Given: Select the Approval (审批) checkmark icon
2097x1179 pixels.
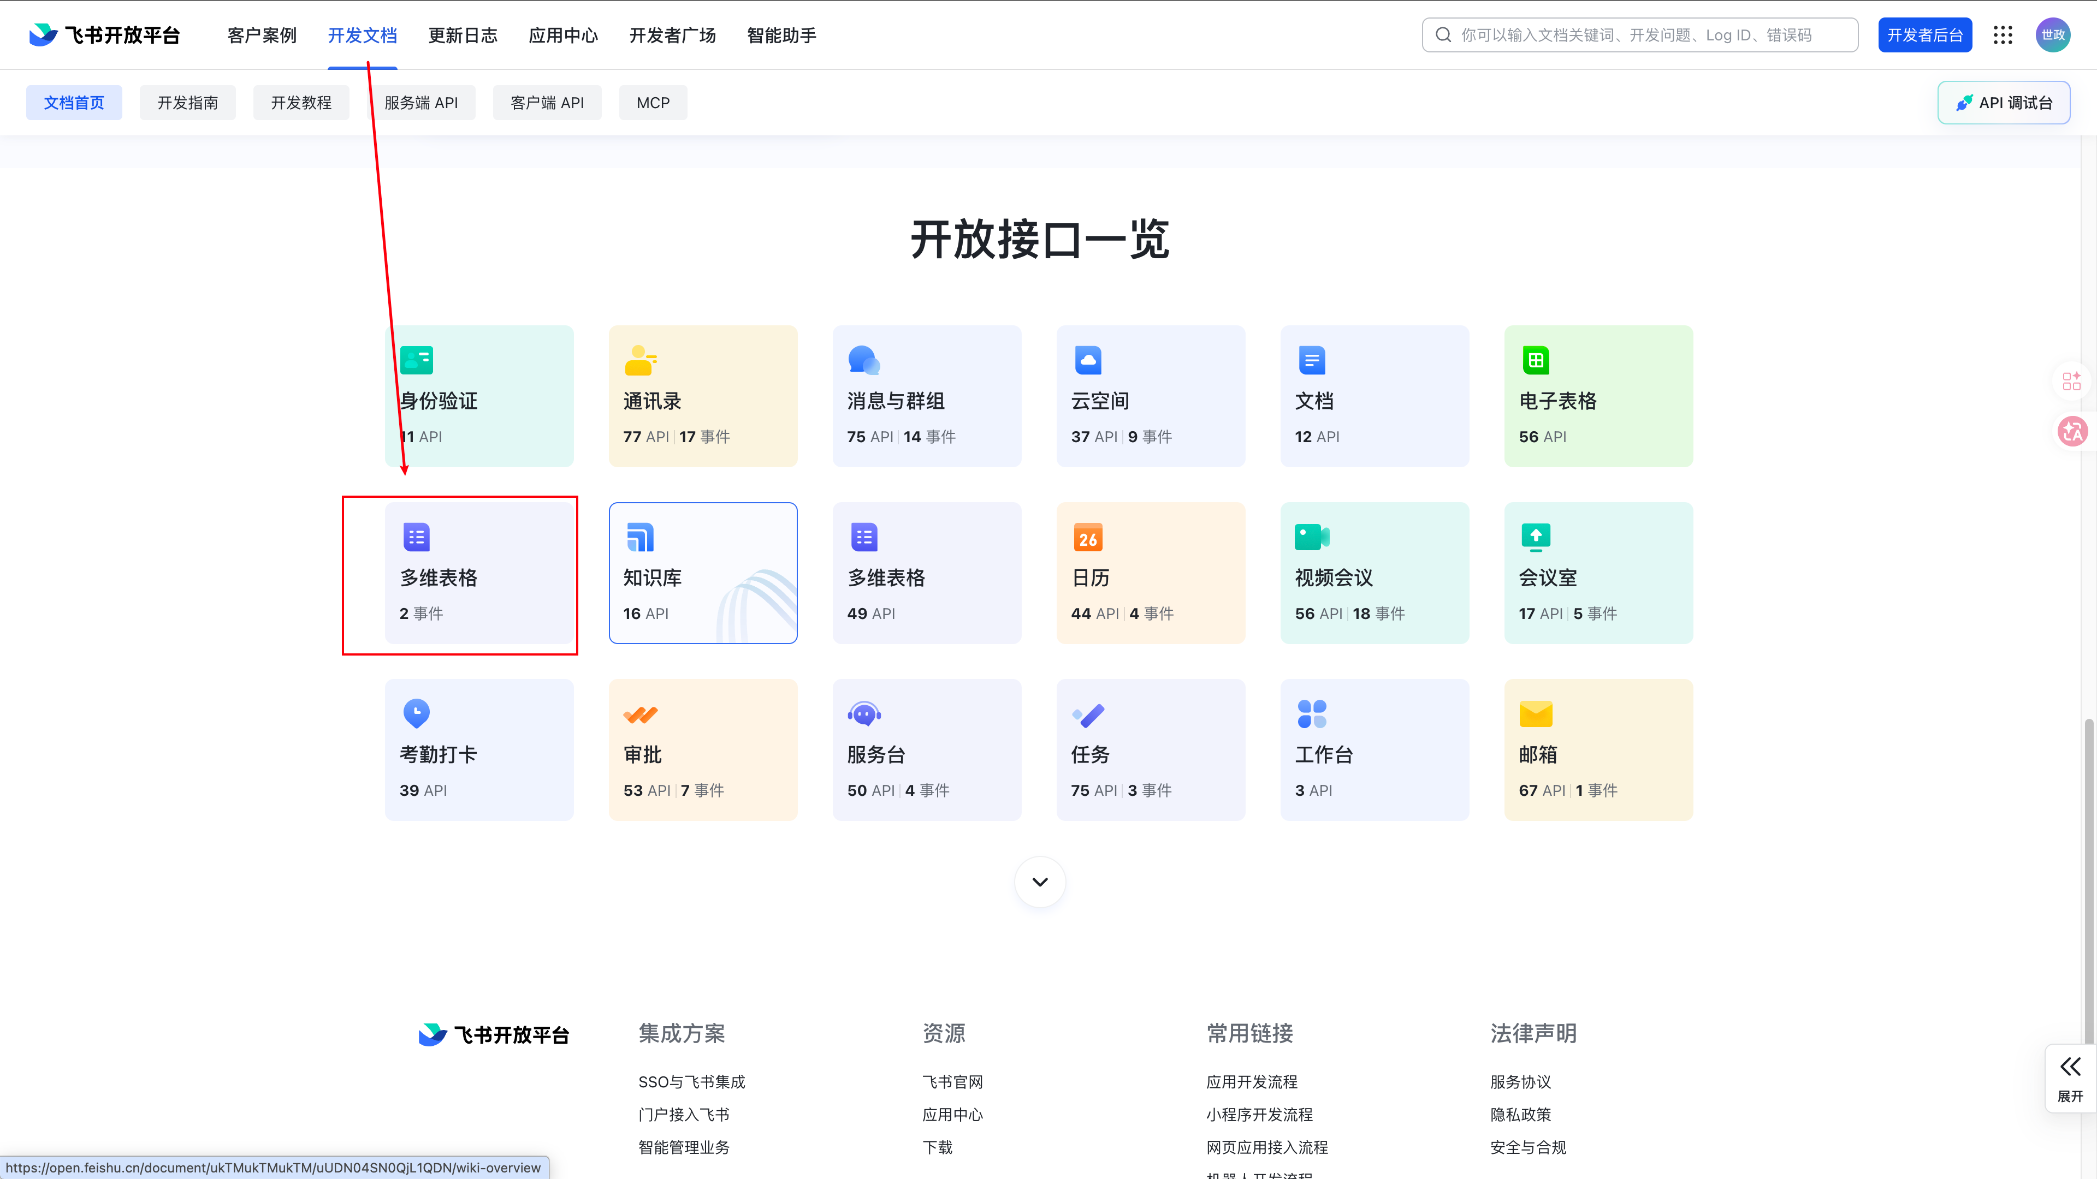Looking at the screenshot, I should [x=641, y=714].
